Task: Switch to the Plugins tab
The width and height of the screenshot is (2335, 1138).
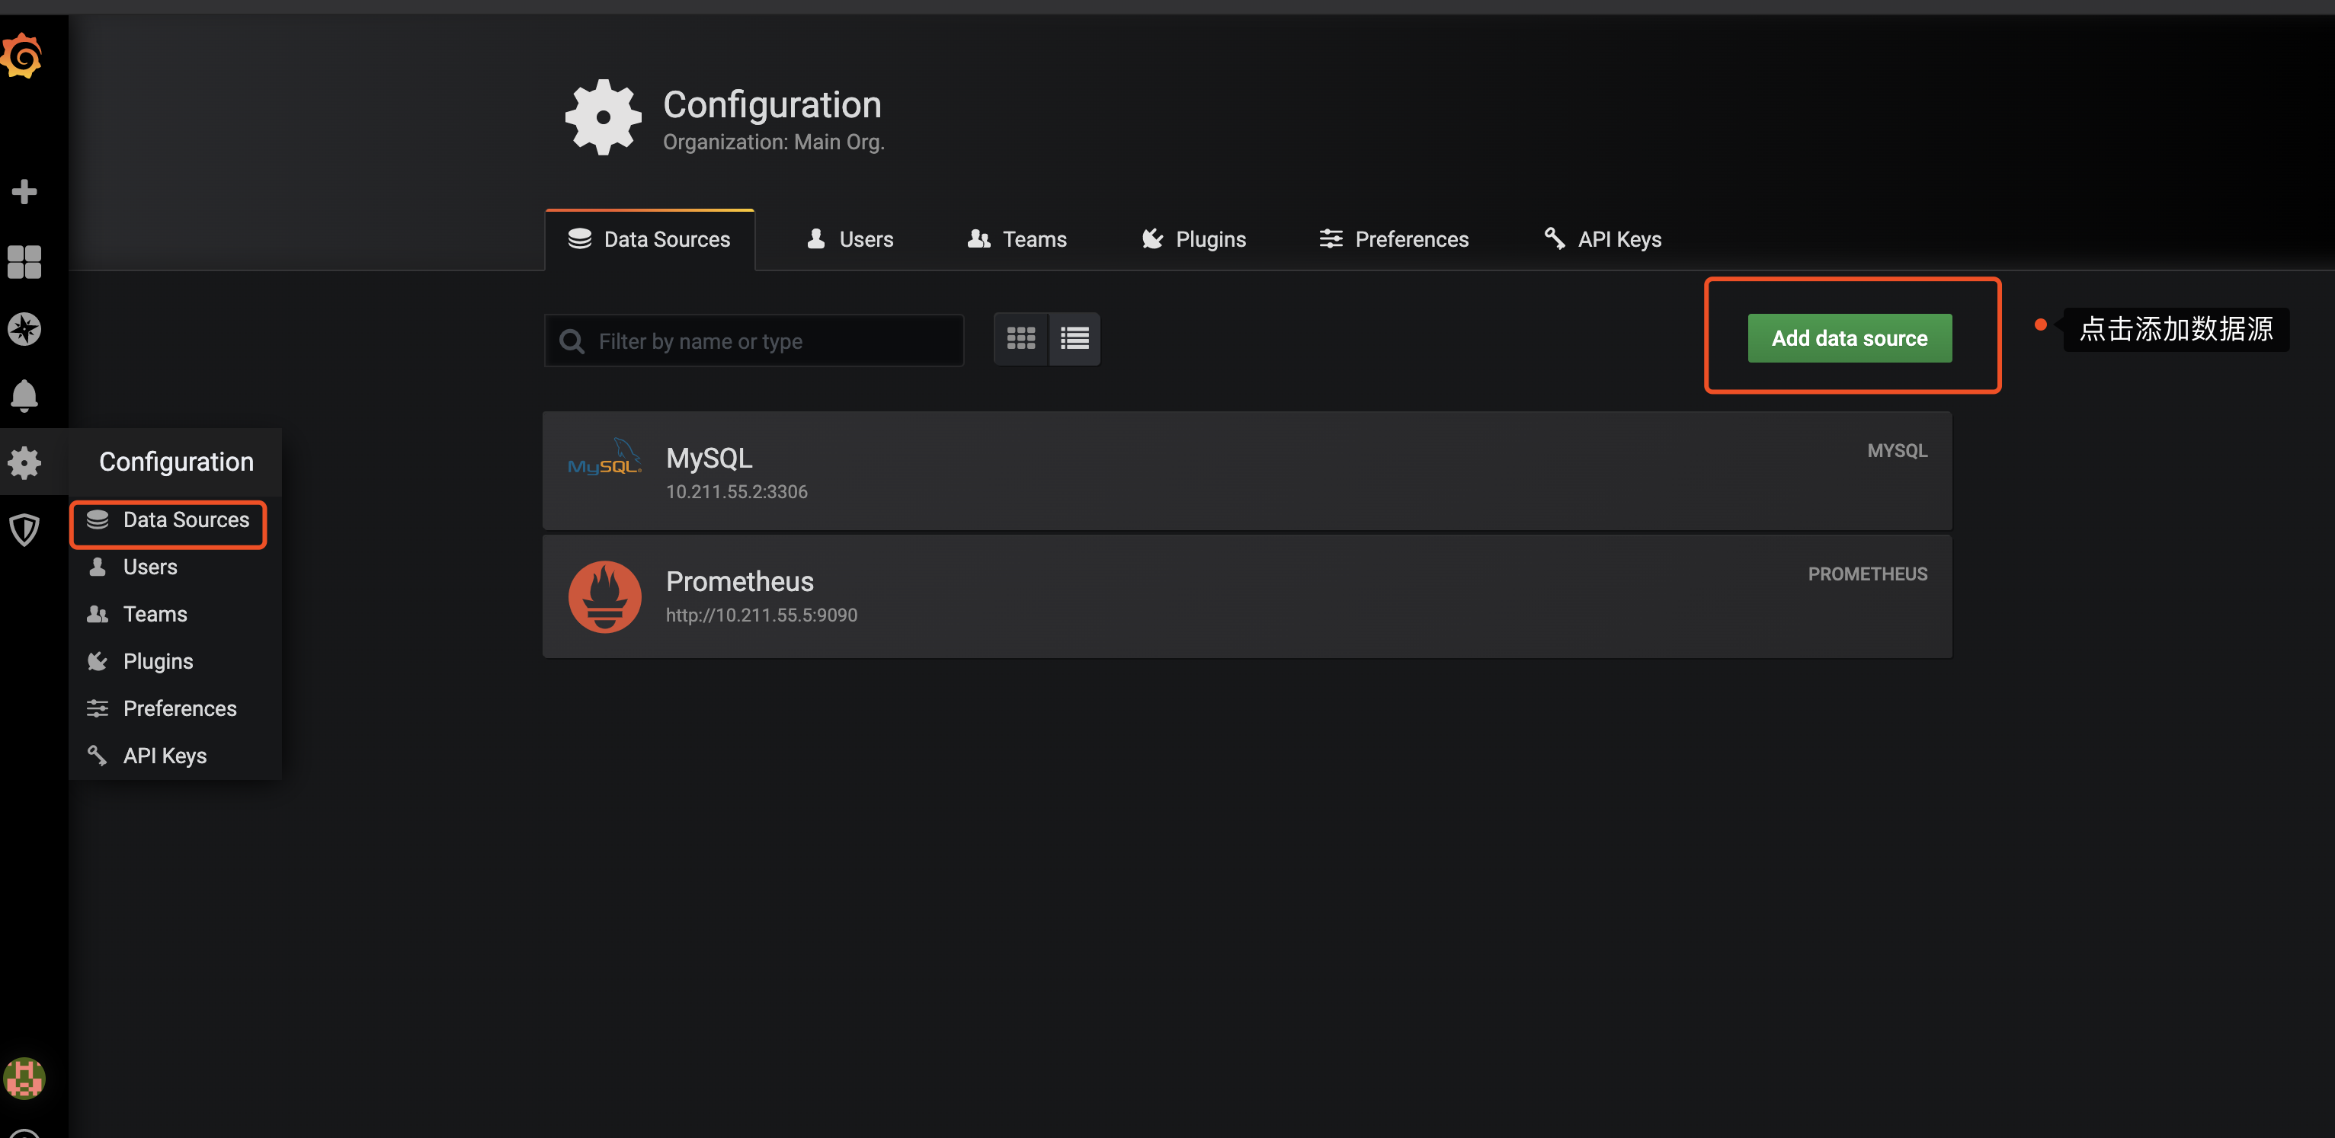Action: [1193, 238]
